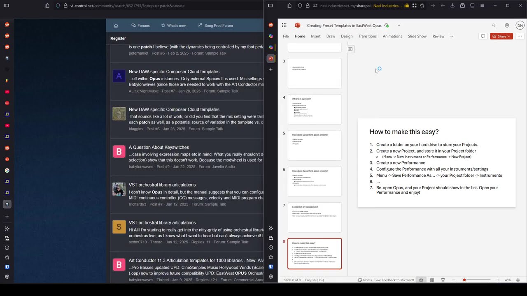Start slide show from status bar icon
This screenshot has width=527, height=296.
[x=443, y=280]
